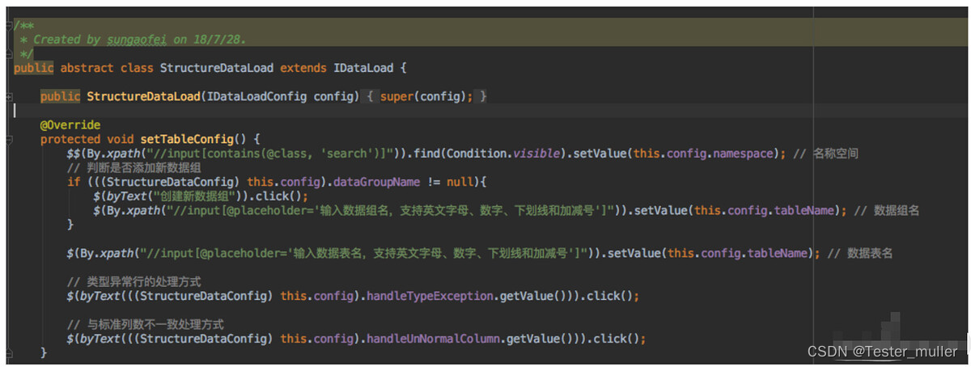The image size is (971, 367).
Task: Click the '输入数据组名' placeholder xpath string
Action: pyautogui.click(x=388, y=210)
